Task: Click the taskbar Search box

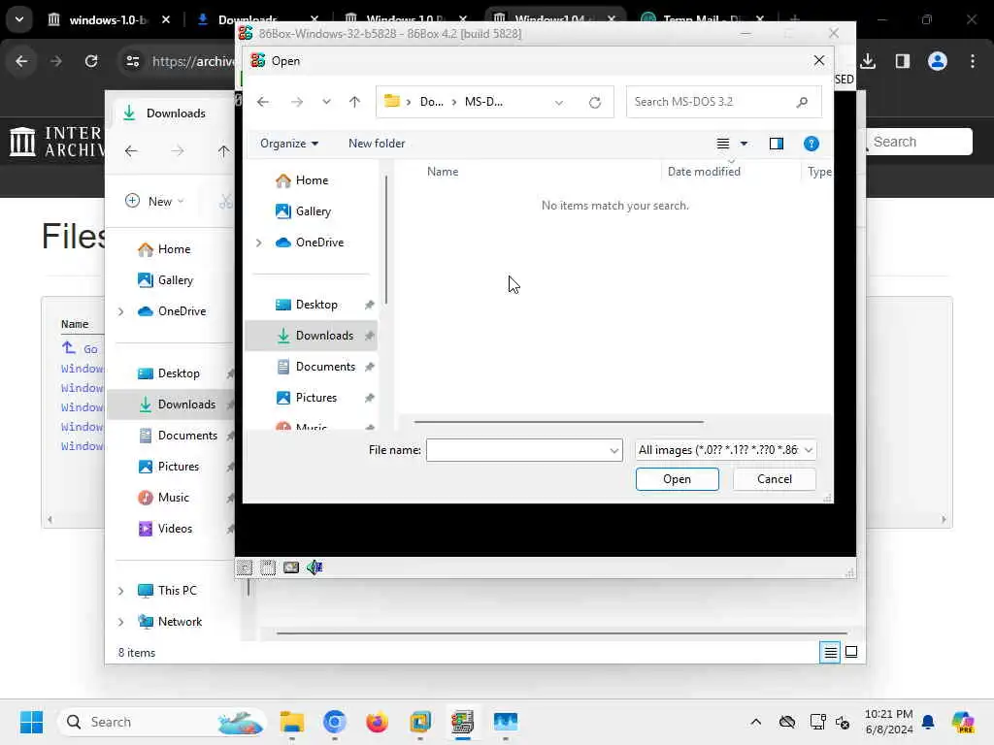Action: (x=162, y=722)
